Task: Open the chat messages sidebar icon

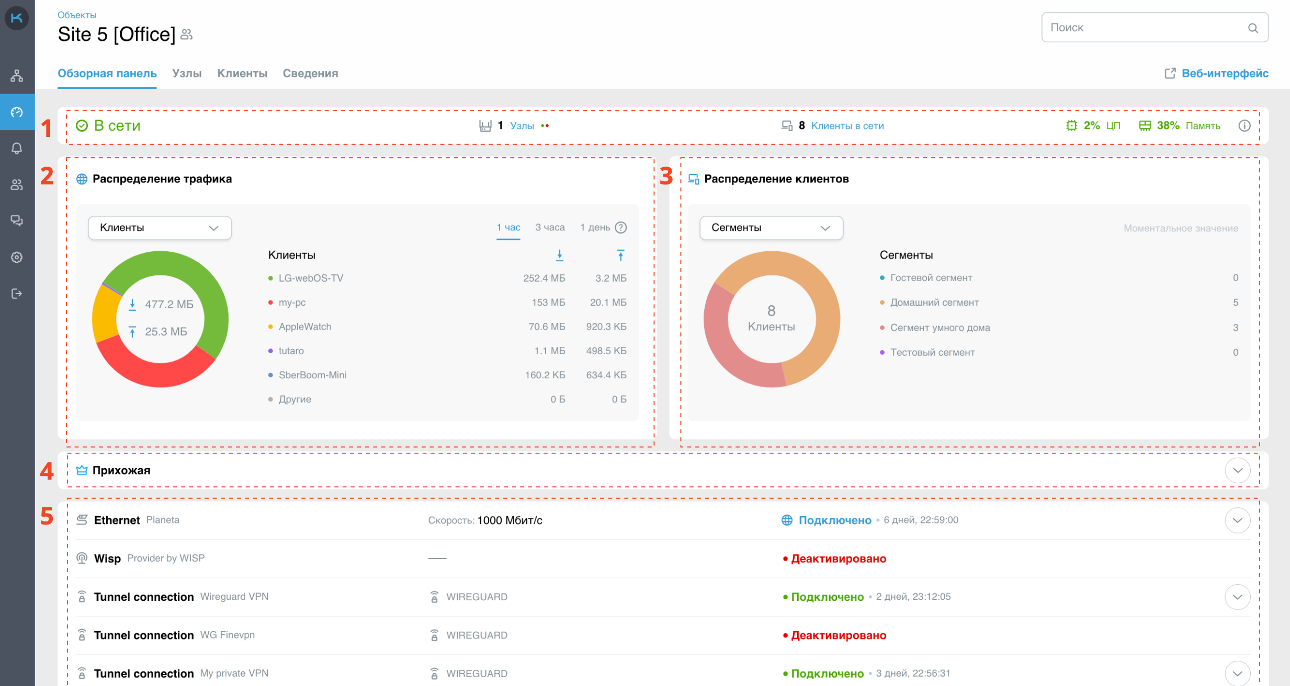Action: click(17, 220)
